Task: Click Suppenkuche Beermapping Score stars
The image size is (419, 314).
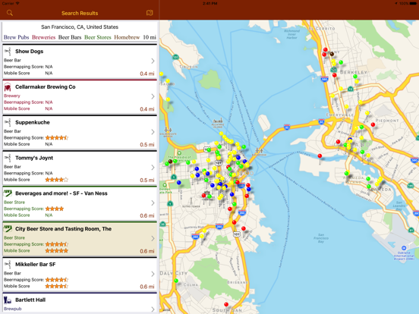Action: pyautogui.click(x=57, y=138)
